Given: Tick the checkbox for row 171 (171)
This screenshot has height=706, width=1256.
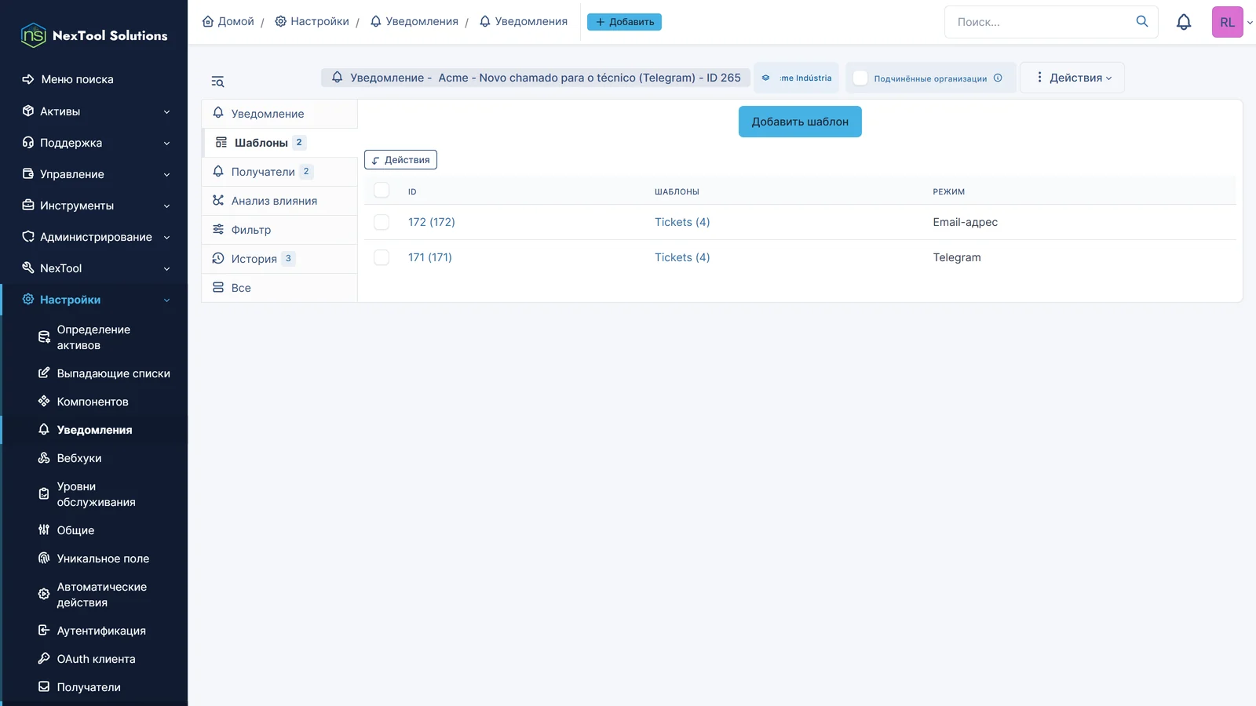Looking at the screenshot, I should tap(382, 257).
